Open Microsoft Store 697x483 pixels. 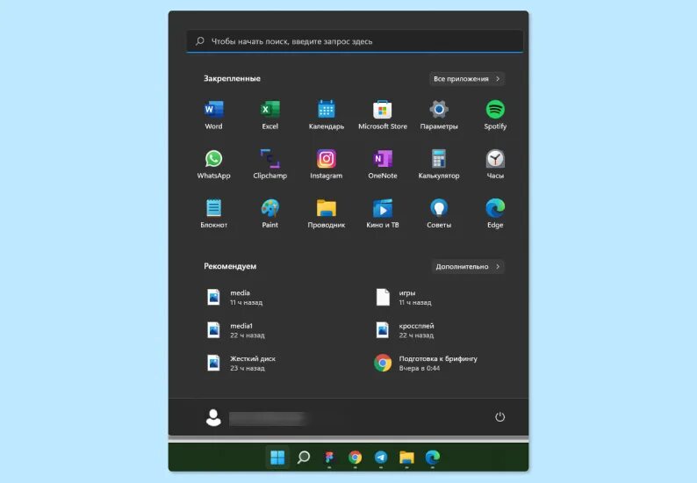[383, 115]
